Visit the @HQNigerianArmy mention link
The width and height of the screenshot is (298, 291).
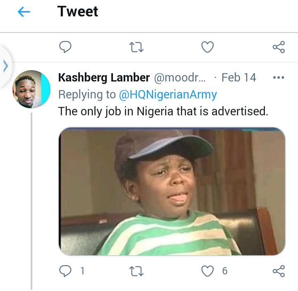[168, 95]
